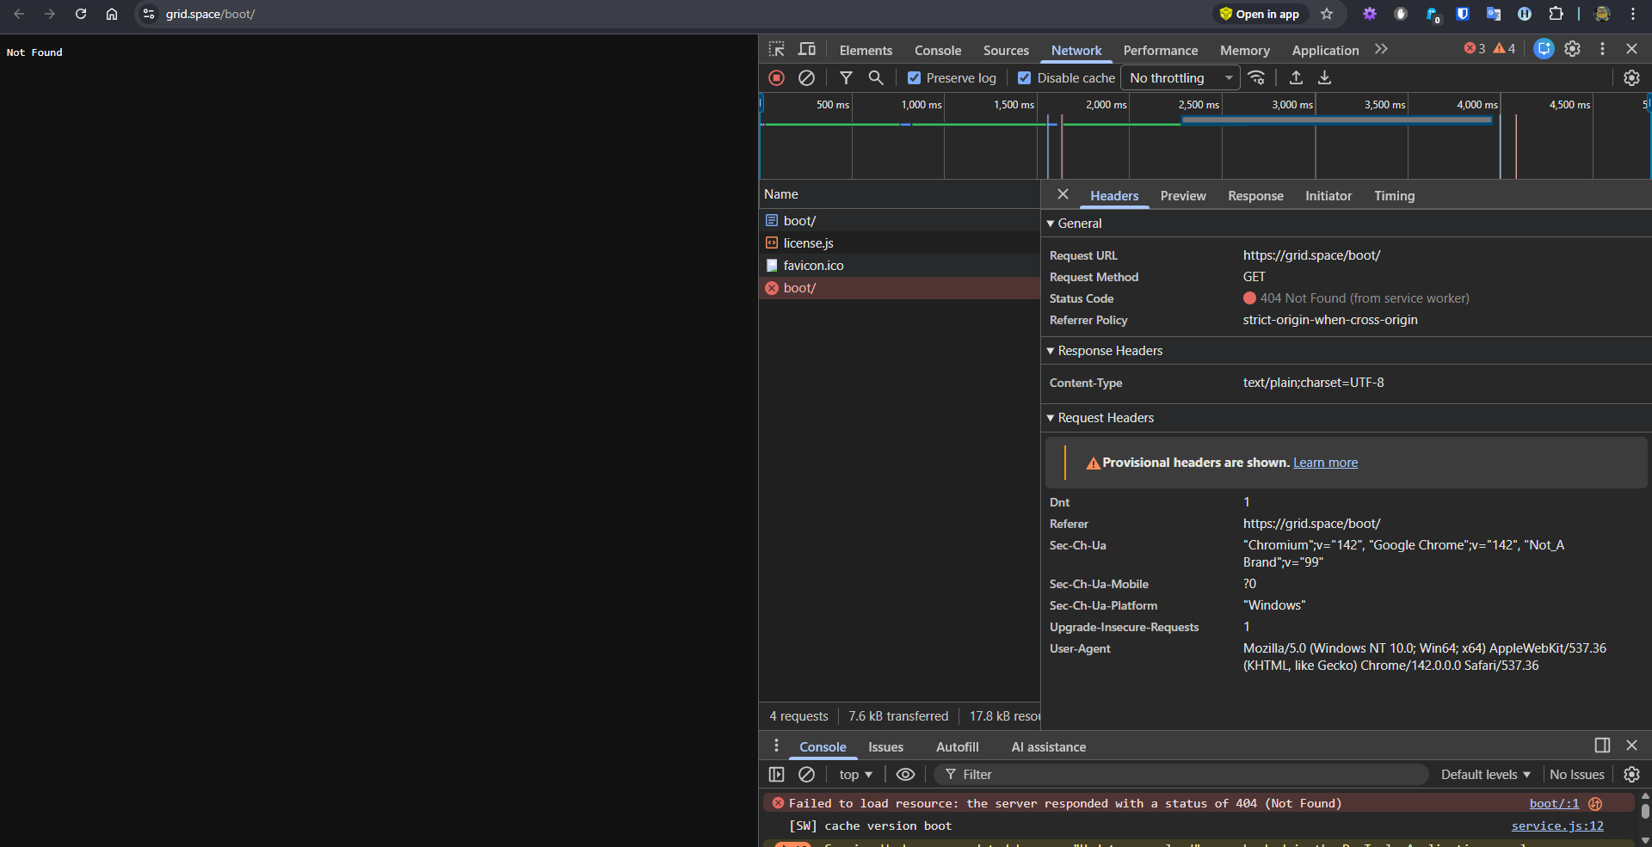Open the network filter icon
1652x847 pixels.
846,78
